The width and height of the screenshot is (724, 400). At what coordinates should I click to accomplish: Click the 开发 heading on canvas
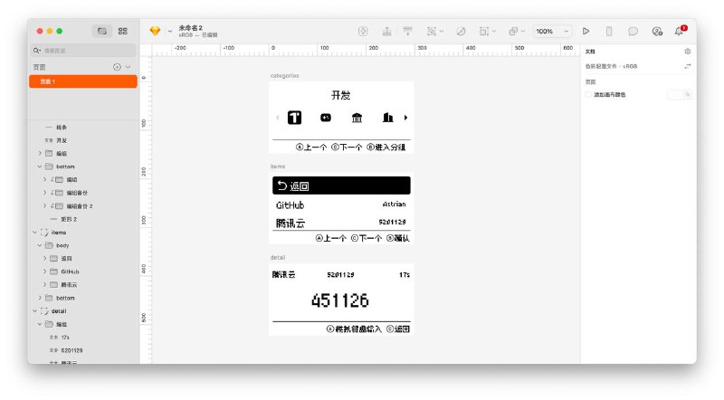coord(341,95)
